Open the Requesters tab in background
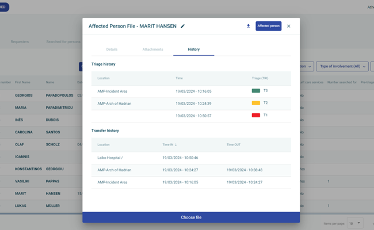This screenshot has height=230, width=374. (x=20, y=42)
